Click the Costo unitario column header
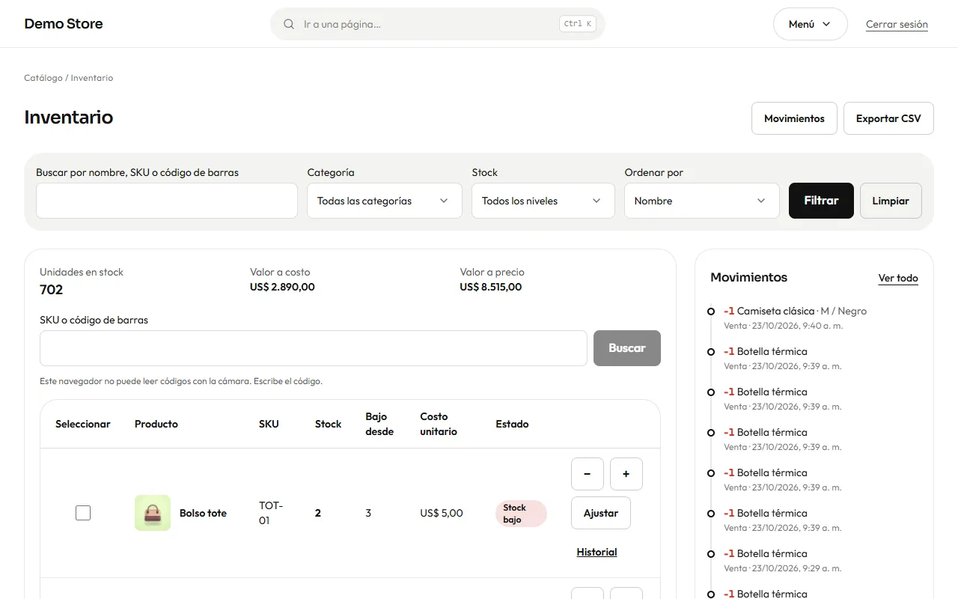 tap(439, 424)
